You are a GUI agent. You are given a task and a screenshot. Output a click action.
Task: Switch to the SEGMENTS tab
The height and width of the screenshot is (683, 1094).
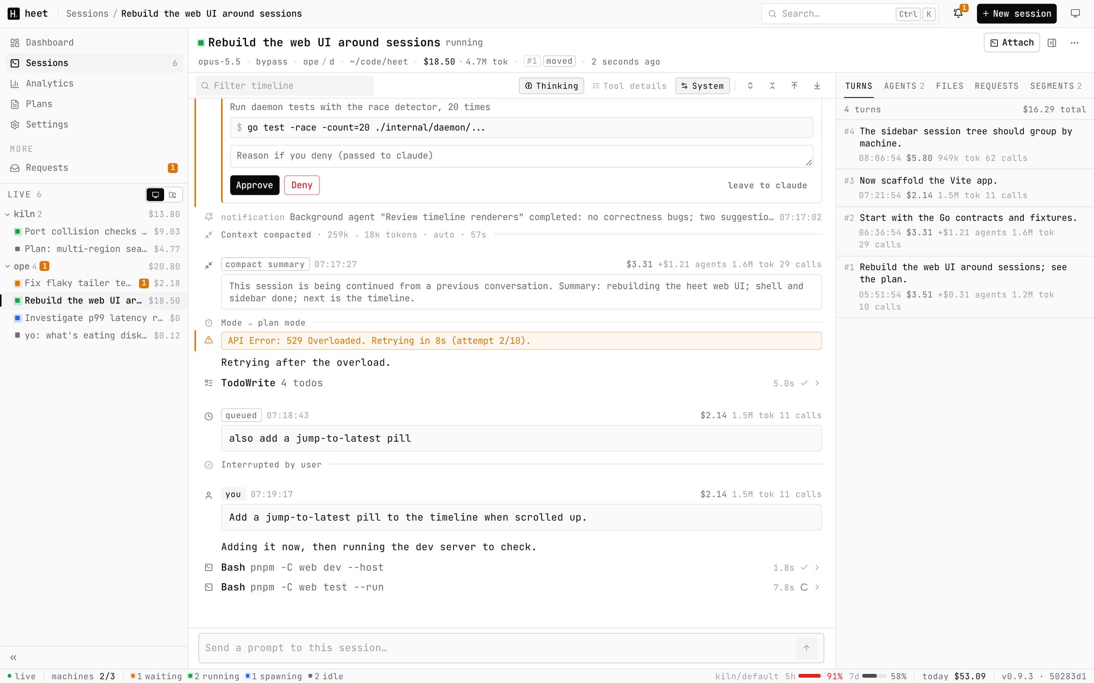coord(1056,86)
